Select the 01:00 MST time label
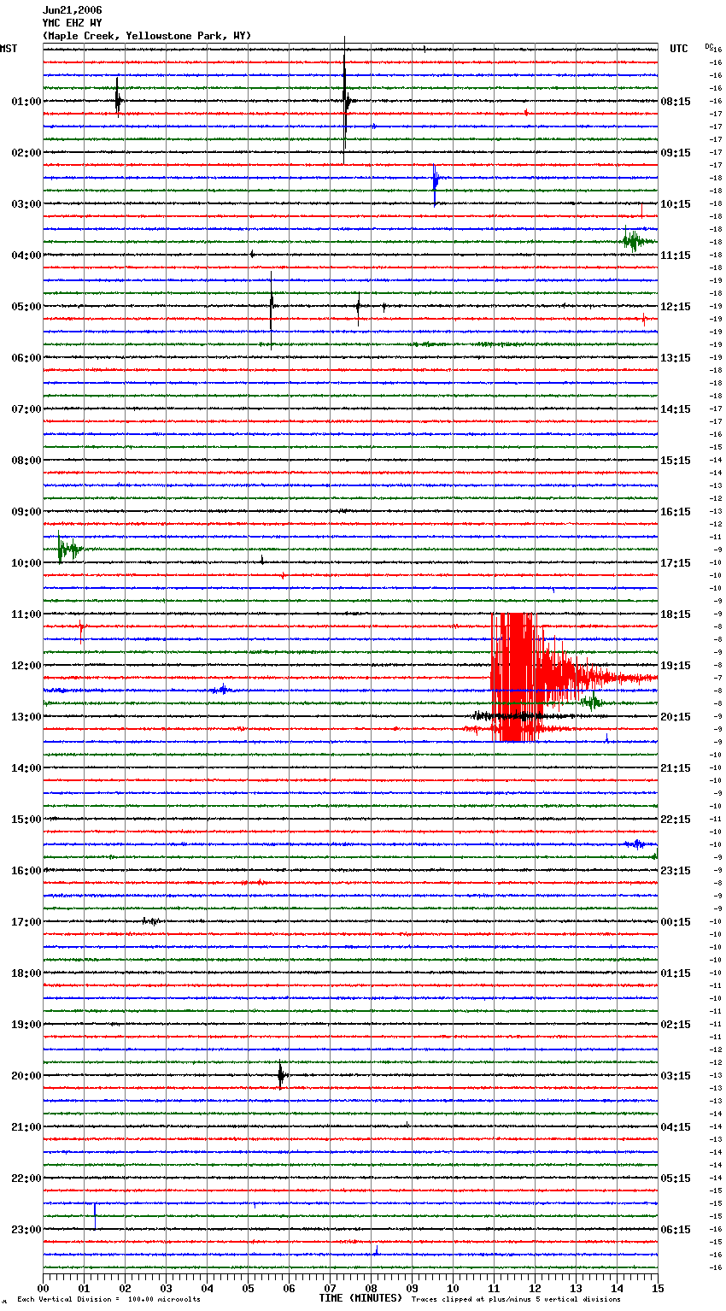Viewport: 726px width, 1311px height. pos(26,102)
